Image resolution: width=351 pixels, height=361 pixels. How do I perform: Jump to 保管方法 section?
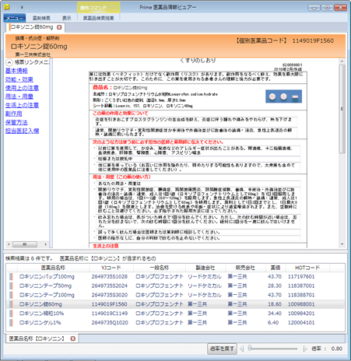point(16,122)
